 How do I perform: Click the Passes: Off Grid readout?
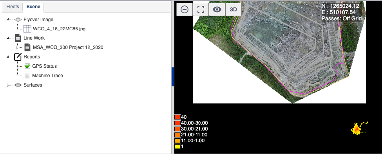[x=342, y=18]
